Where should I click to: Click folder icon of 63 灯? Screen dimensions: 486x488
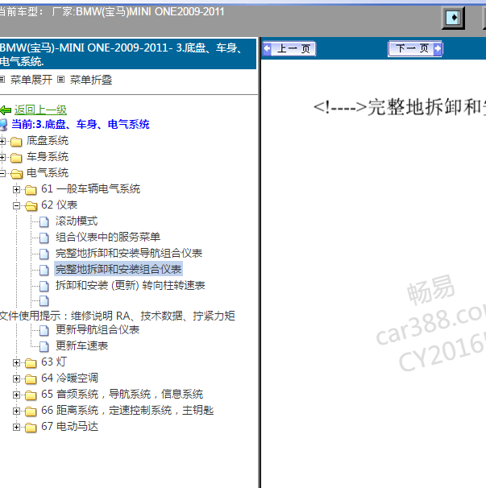coord(31,363)
